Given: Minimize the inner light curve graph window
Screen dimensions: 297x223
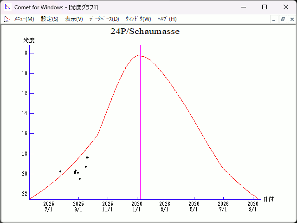Looking at the screenshot, I should (274, 19).
